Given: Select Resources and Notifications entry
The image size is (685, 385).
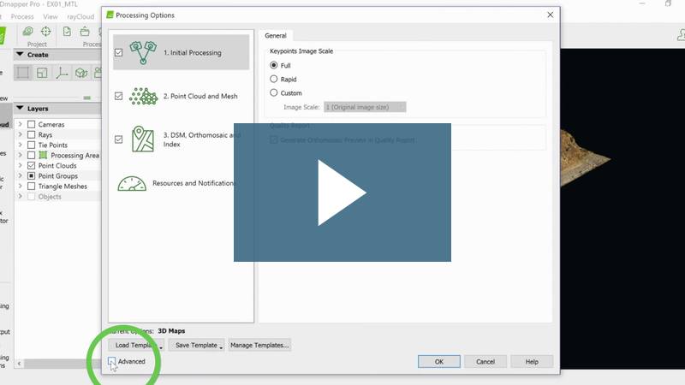Looking at the screenshot, I should click(181, 183).
